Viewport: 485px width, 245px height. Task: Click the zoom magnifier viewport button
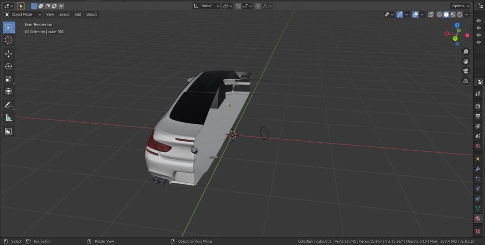coord(466,52)
